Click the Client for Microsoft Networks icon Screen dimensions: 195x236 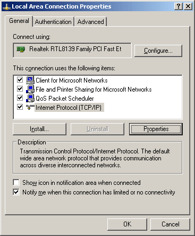click(x=30, y=80)
